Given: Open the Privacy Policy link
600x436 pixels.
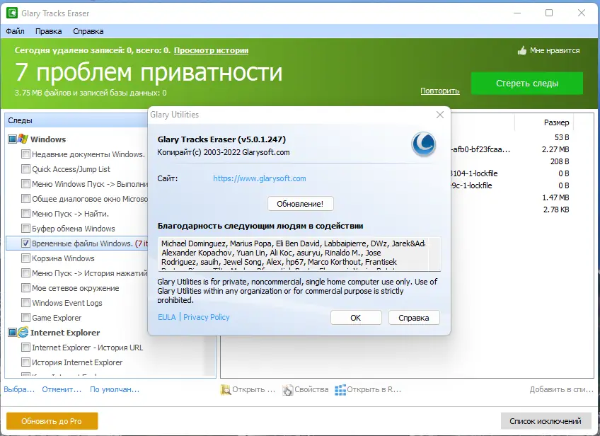Looking at the screenshot, I should pos(207,317).
